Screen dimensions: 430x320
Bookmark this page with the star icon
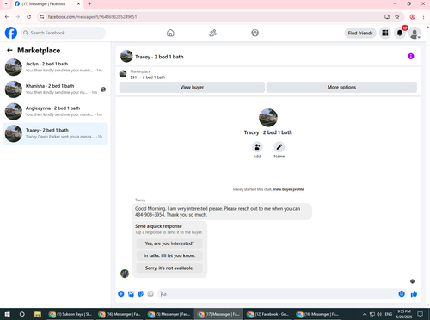397,17
